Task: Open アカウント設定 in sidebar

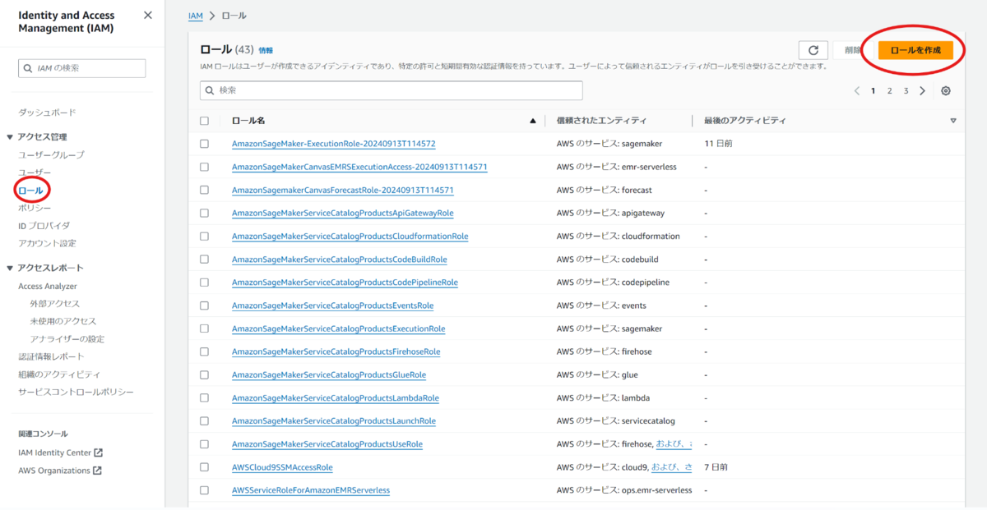Action: [x=47, y=243]
